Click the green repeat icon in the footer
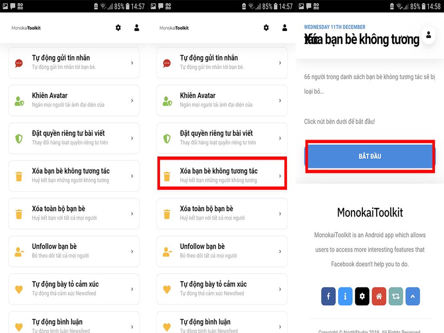This screenshot has width=444, height=333. click(x=396, y=296)
